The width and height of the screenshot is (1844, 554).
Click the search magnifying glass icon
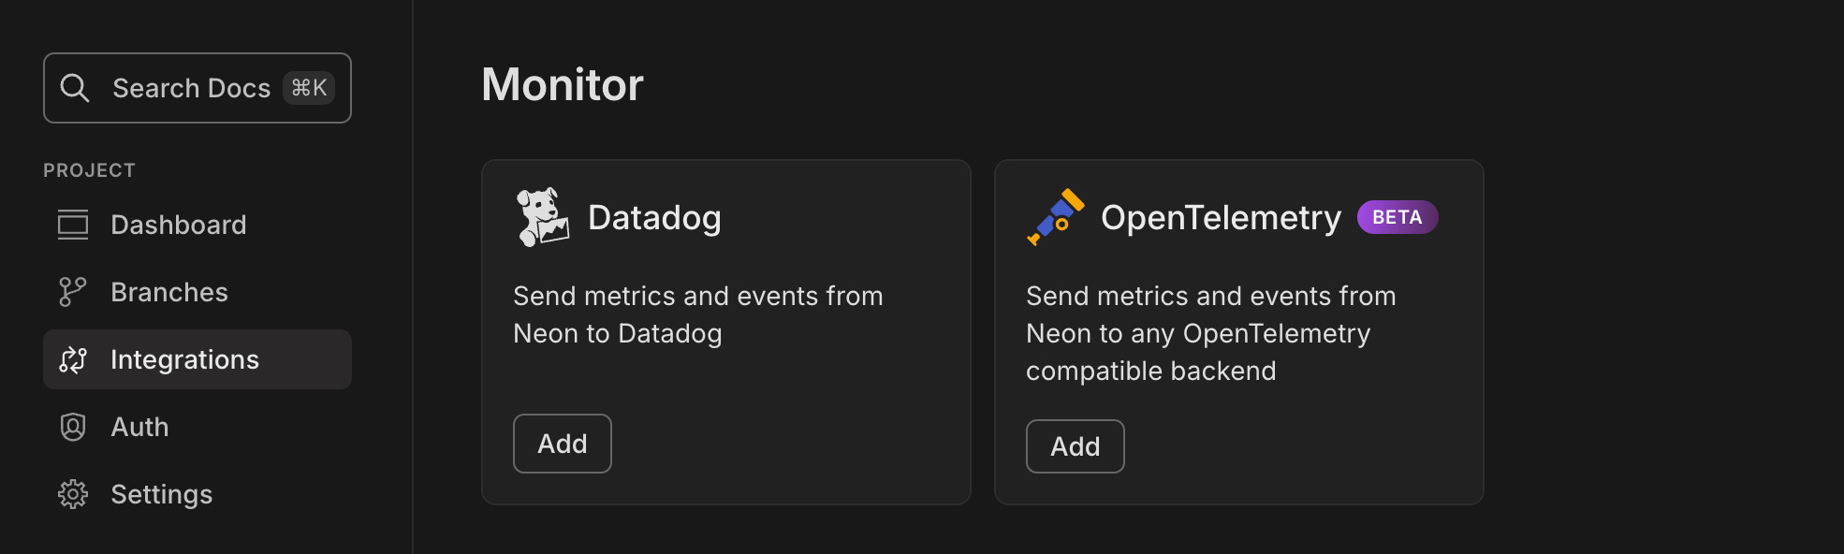pos(75,87)
